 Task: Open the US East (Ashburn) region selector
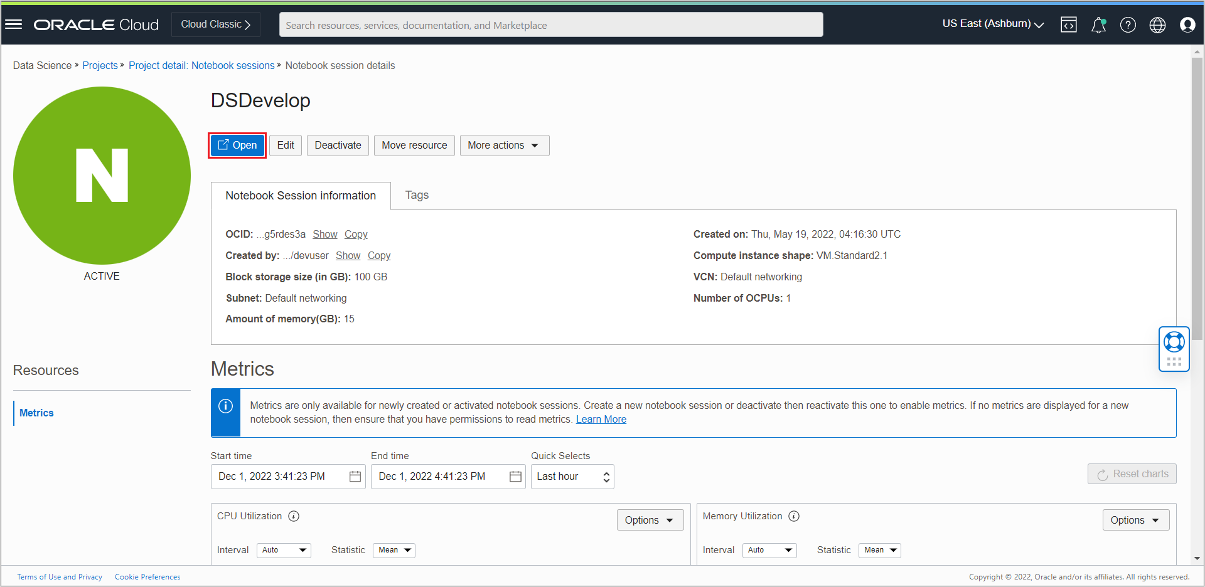tap(992, 24)
